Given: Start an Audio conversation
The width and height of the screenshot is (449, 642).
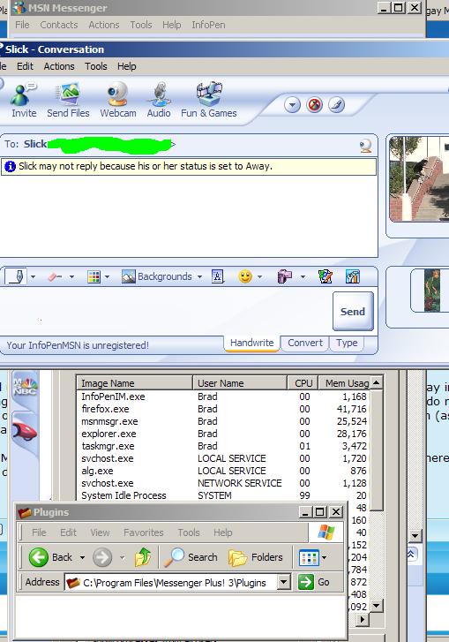Looking at the screenshot, I should tap(159, 101).
